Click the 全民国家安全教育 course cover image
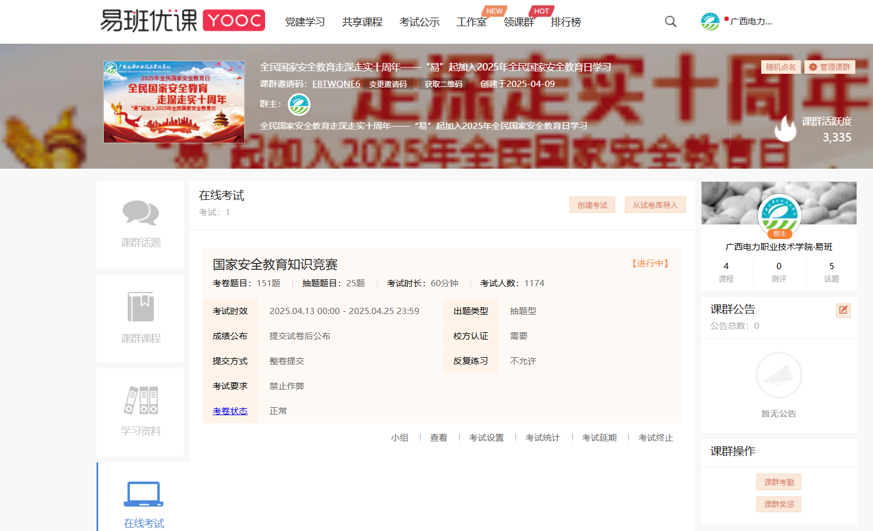This screenshot has height=531, width=873. (x=174, y=102)
